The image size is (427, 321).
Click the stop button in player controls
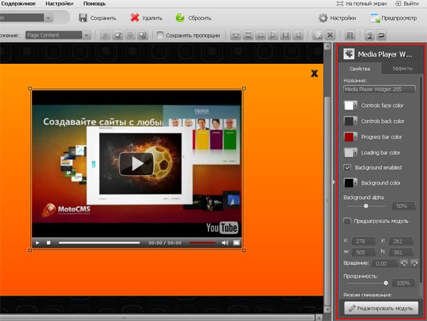[x=48, y=243]
